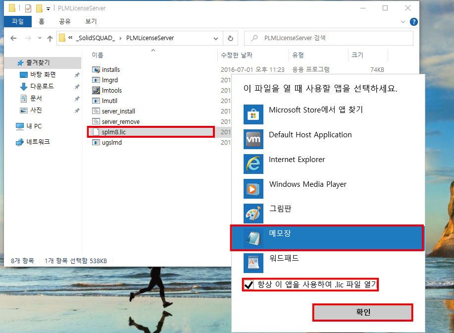Click the 응용 프로그램 type of installs
This screenshot has width=454, height=333.
(311, 69)
